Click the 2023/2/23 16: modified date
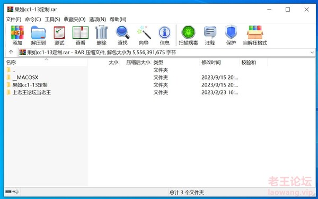 pyautogui.click(x=219, y=92)
